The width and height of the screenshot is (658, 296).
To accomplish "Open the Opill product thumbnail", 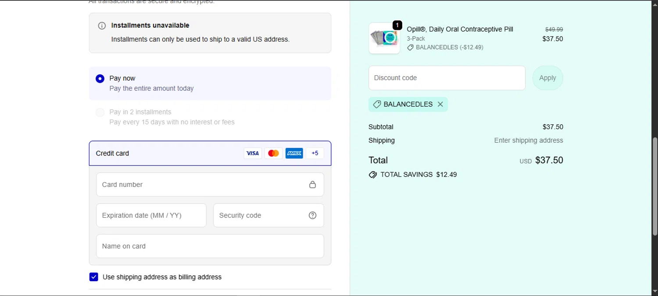I will (x=384, y=38).
